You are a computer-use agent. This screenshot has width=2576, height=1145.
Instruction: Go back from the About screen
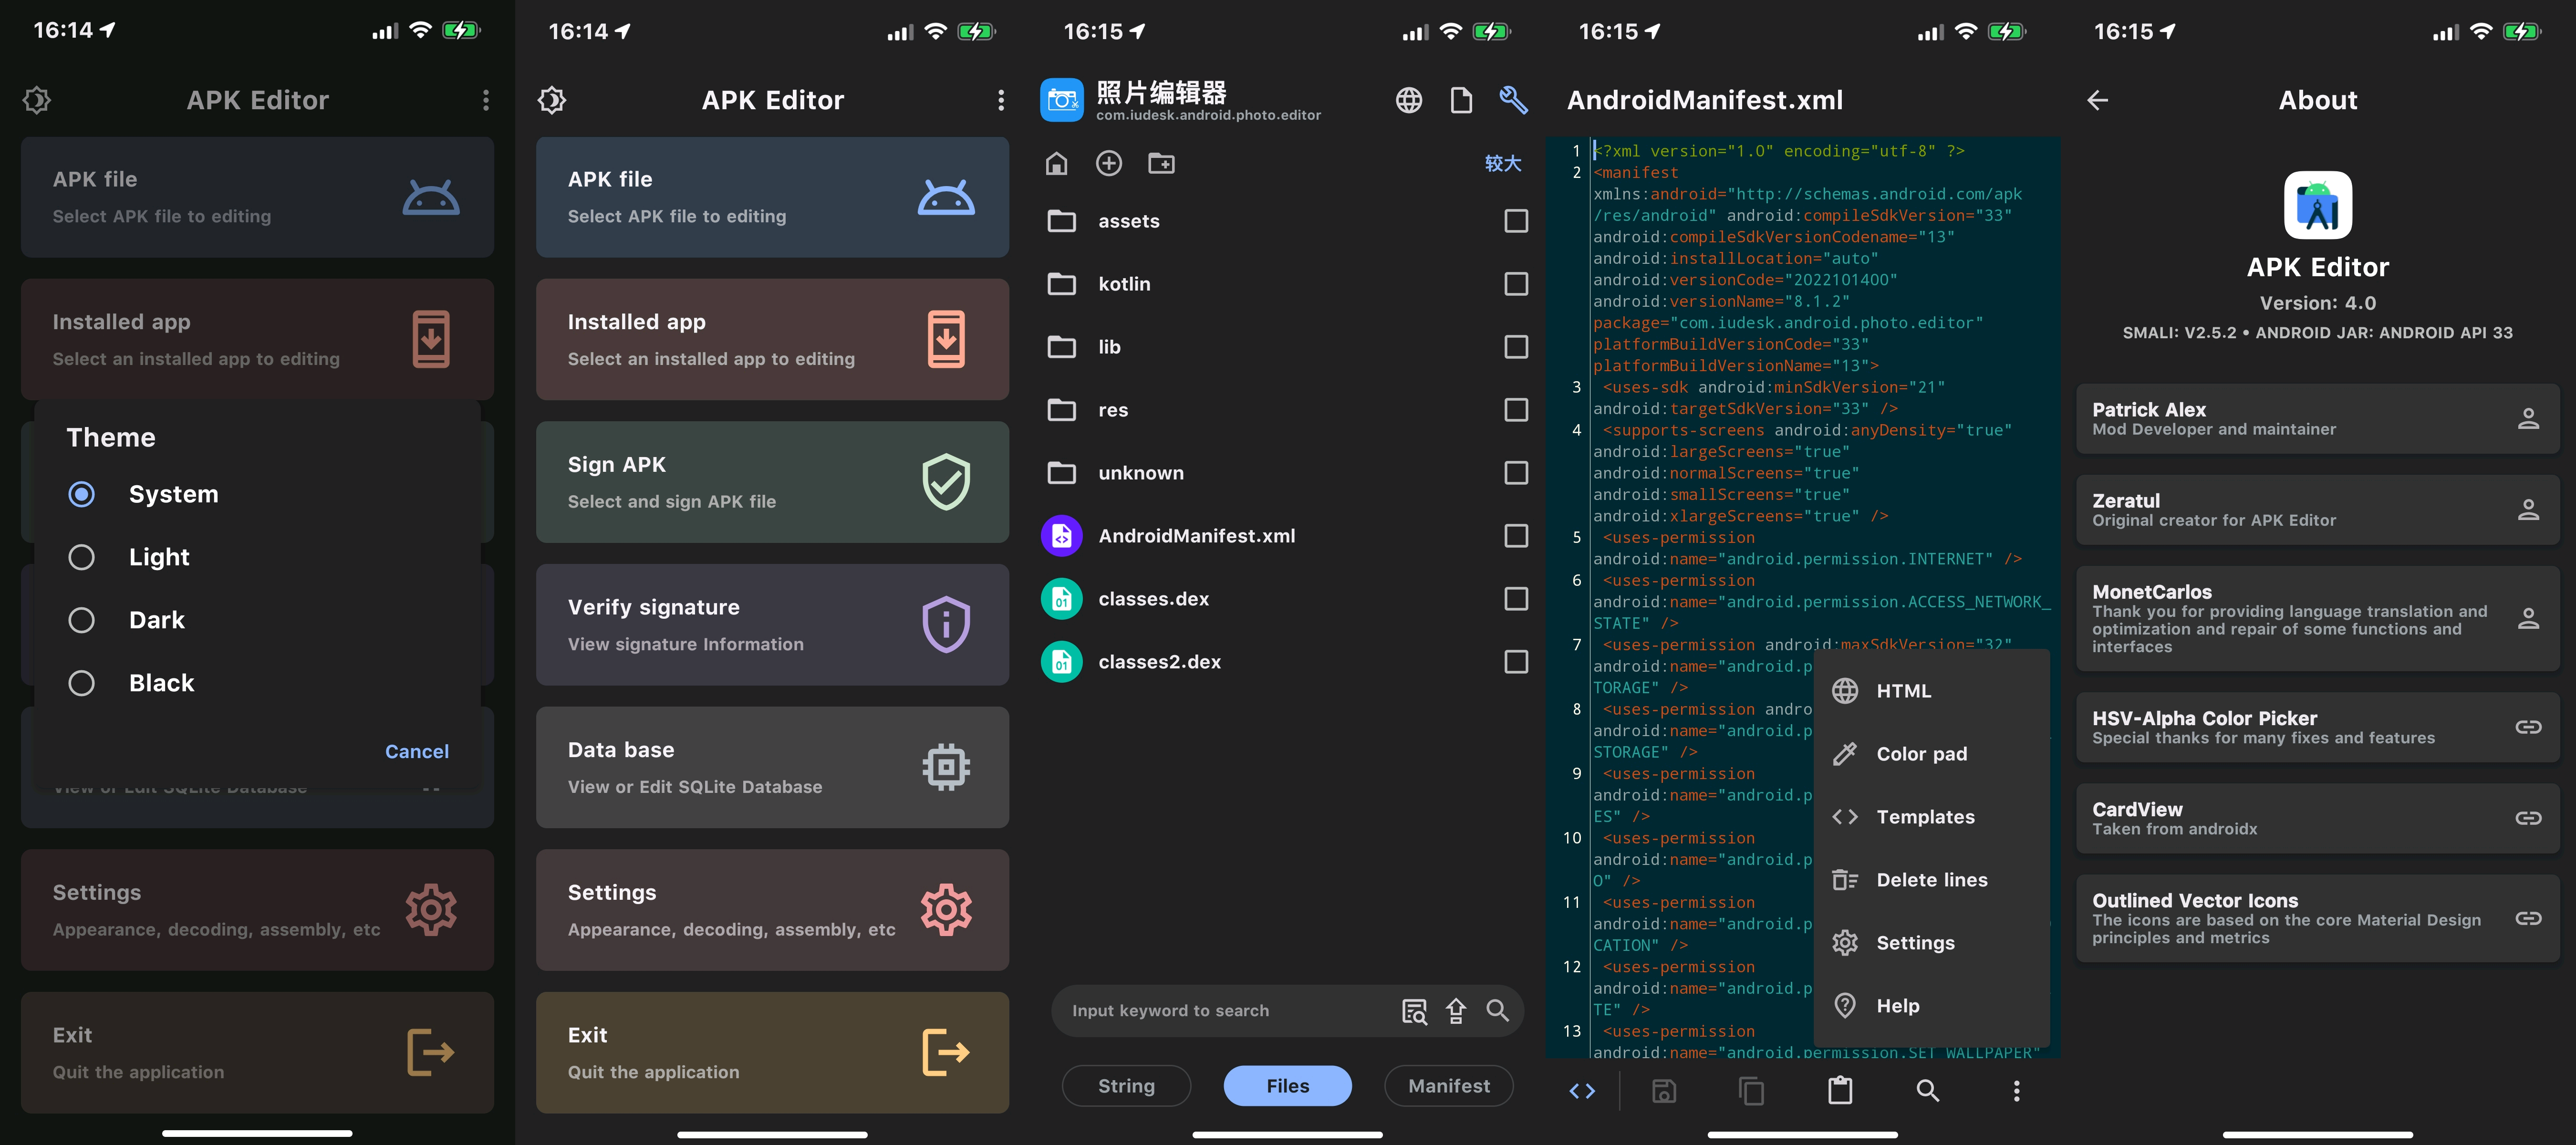coord(2098,100)
